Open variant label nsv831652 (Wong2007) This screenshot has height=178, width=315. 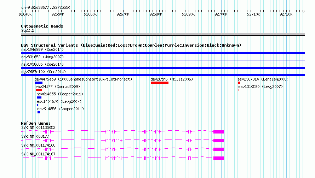42,57
